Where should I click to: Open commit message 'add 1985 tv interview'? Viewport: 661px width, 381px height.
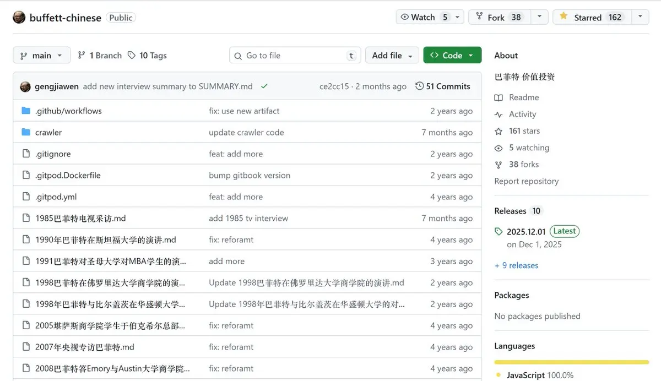[x=248, y=219]
